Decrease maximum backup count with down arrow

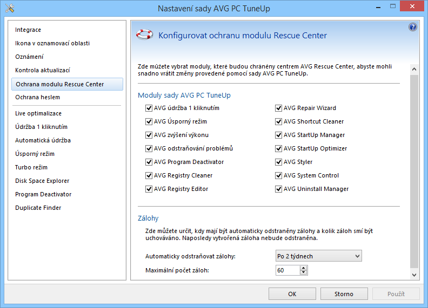point(303,272)
